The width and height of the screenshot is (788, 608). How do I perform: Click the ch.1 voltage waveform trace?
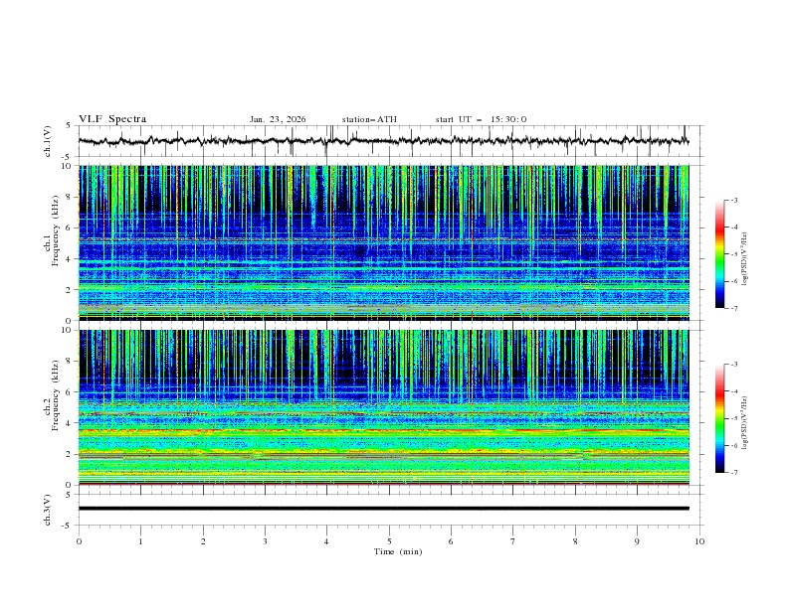pyautogui.click(x=383, y=141)
